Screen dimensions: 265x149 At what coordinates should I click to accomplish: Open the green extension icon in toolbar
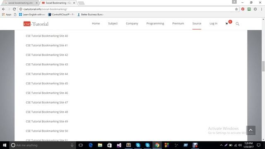click(249, 9)
